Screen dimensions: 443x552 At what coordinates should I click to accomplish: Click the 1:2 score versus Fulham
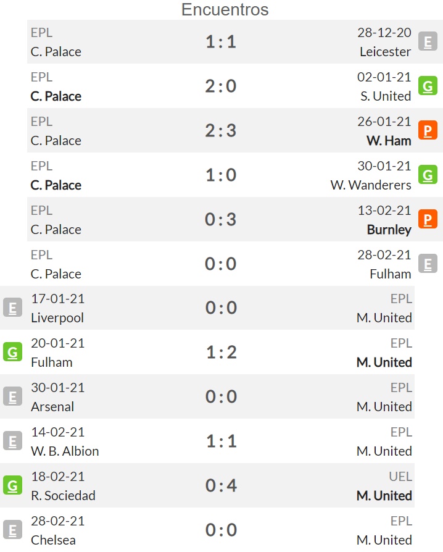point(221,353)
